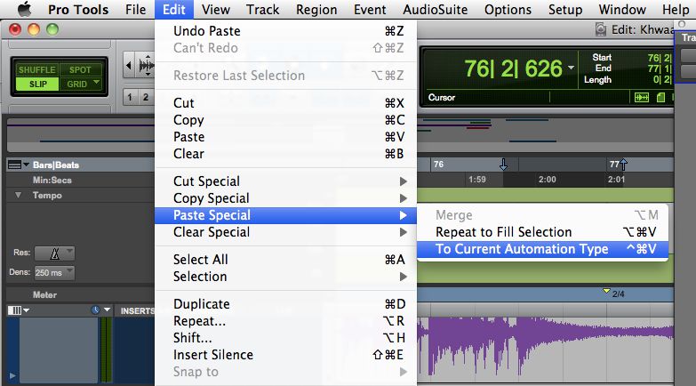Open the Track menu
Viewport: 696px width, 386px height.
(x=263, y=9)
